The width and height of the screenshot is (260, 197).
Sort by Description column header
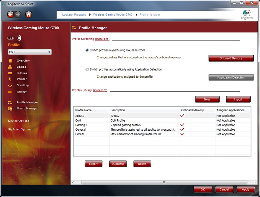click(x=145, y=110)
